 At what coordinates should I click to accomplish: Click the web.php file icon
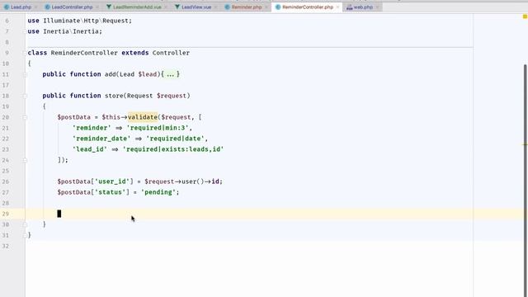pyautogui.click(x=350, y=7)
